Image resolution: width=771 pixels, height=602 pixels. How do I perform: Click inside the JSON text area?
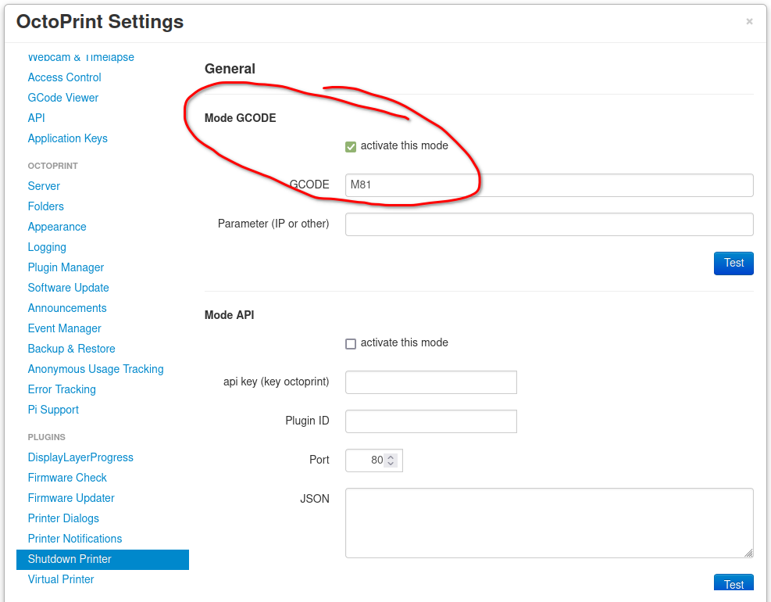[x=549, y=523]
